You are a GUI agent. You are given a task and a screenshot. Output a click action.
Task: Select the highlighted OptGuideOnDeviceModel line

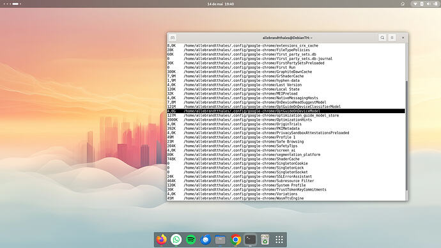click(286, 111)
